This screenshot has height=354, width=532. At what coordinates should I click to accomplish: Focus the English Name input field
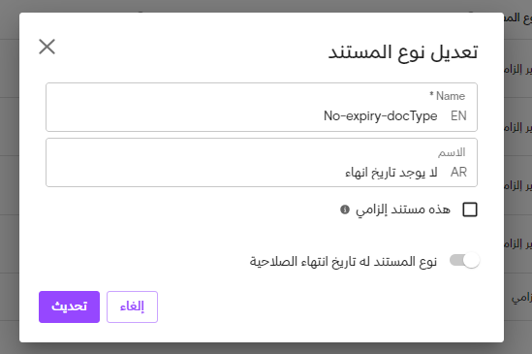pyautogui.click(x=262, y=107)
